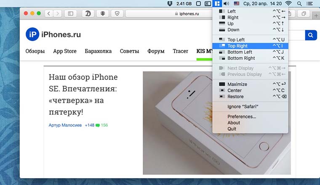Open the Советы nav link
The width and height of the screenshot is (320, 185).
tap(129, 51)
